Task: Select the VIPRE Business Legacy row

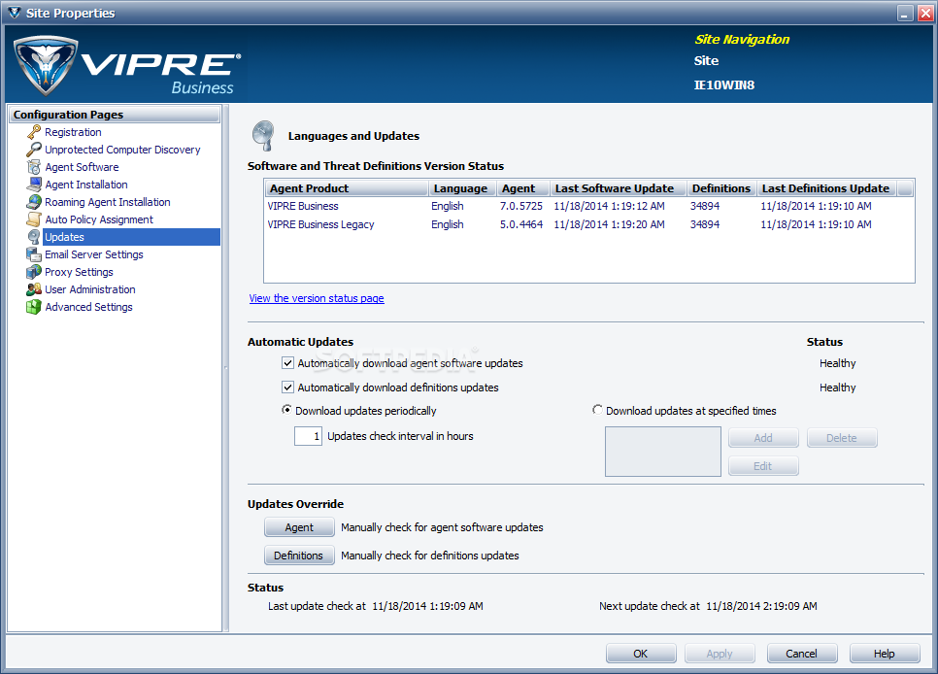Action: (x=588, y=224)
